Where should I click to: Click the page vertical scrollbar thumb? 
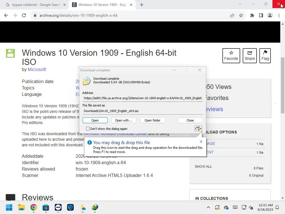click(282, 85)
